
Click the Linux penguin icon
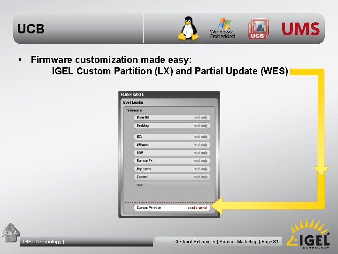click(188, 28)
